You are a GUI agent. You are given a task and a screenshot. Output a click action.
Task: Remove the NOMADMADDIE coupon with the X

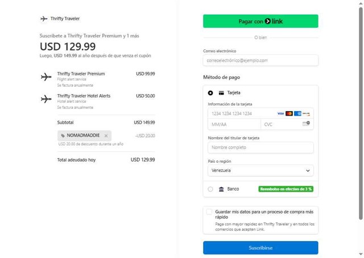(106, 136)
